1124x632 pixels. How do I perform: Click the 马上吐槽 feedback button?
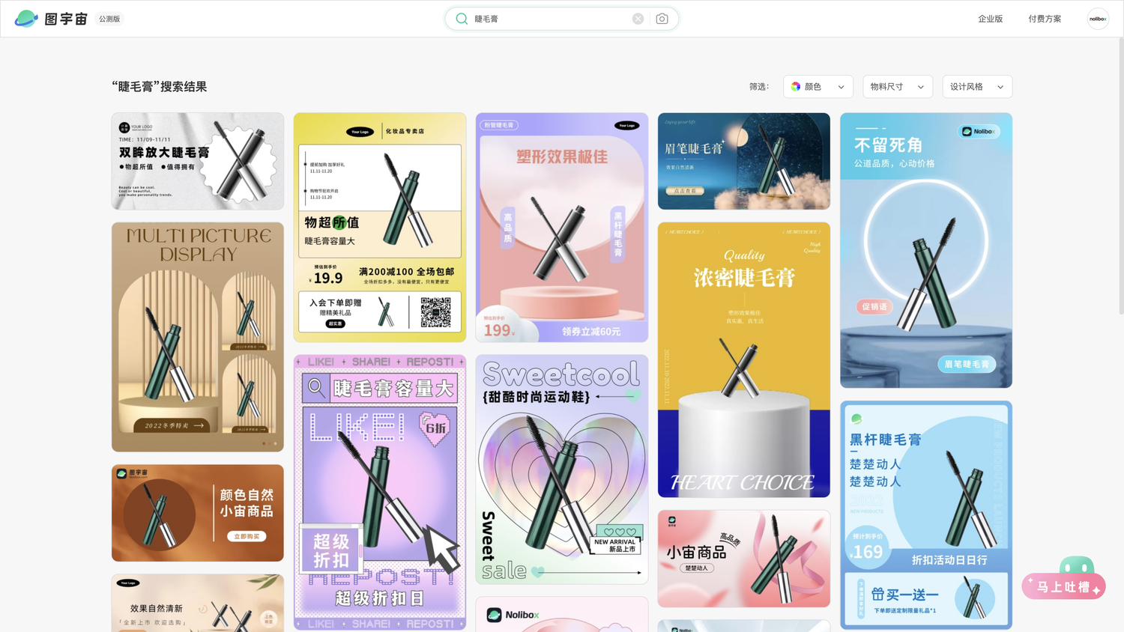(1064, 586)
